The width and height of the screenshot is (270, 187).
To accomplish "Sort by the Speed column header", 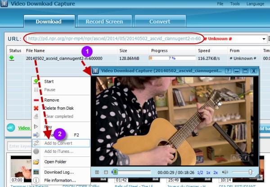I will point(204,51).
